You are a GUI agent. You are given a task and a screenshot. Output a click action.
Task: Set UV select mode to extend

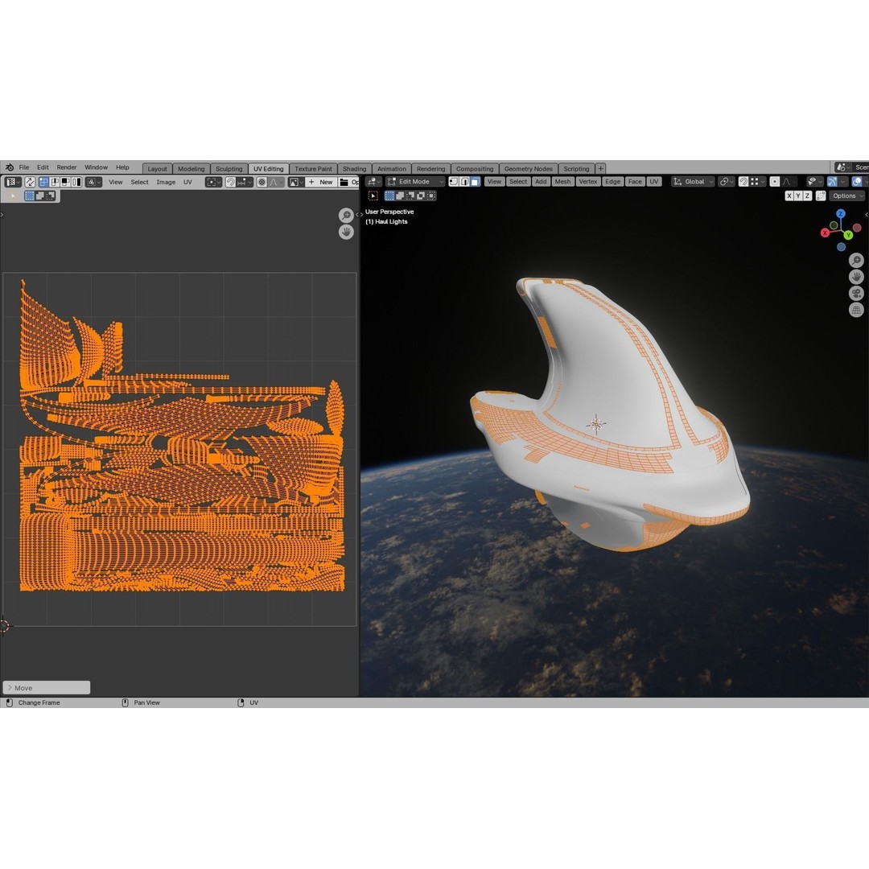tap(40, 196)
